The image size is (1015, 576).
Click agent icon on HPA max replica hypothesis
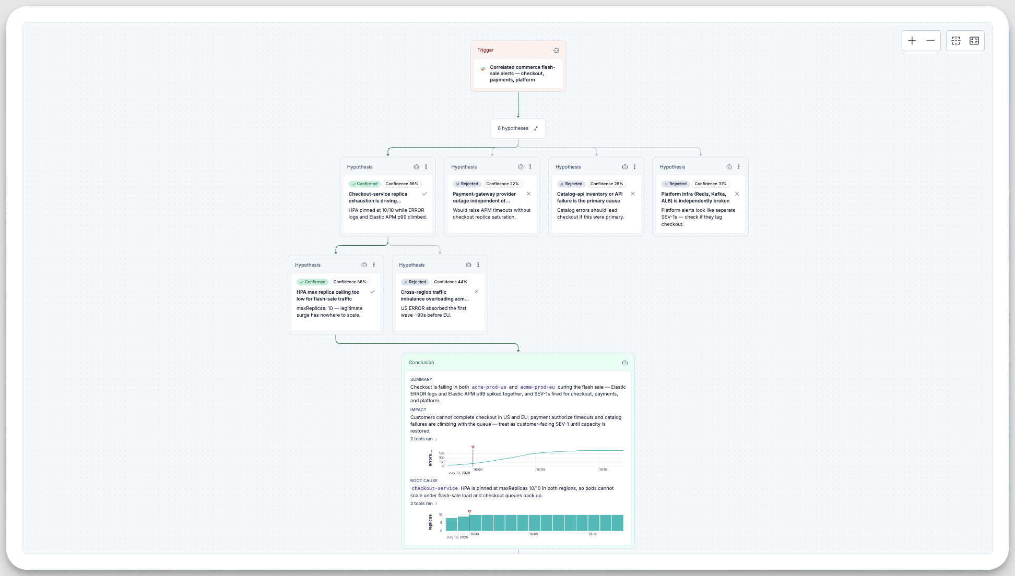point(364,265)
